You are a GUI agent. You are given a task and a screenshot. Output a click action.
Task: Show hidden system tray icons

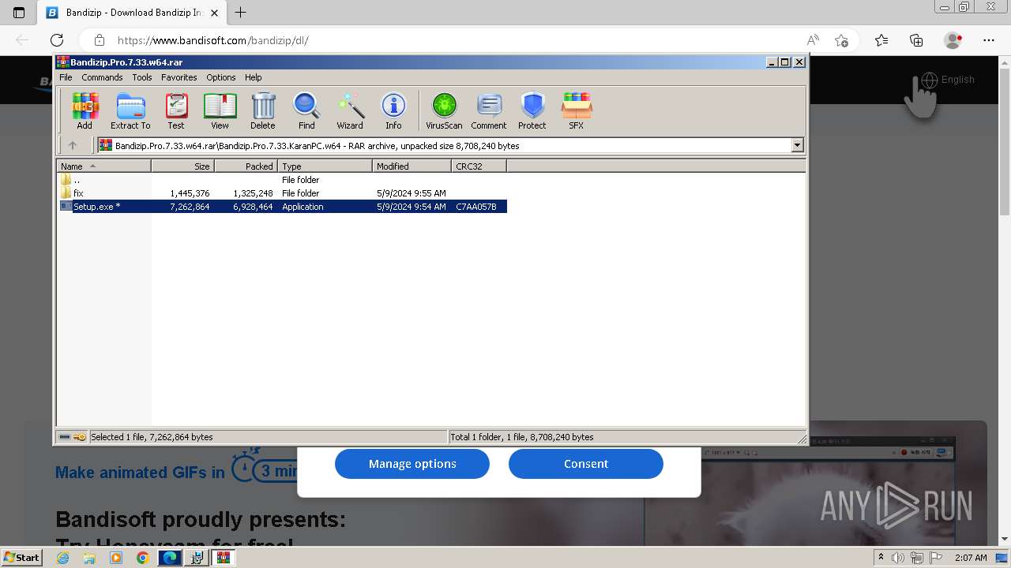pyautogui.click(x=881, y=558)
